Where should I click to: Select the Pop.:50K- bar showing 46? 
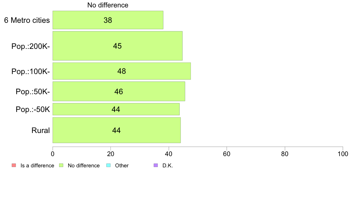pos(119,91)
